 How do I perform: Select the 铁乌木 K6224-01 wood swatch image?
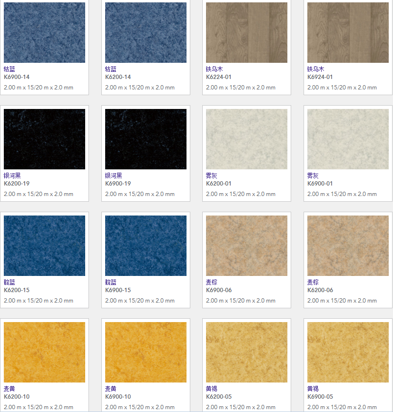pos(246,32)
